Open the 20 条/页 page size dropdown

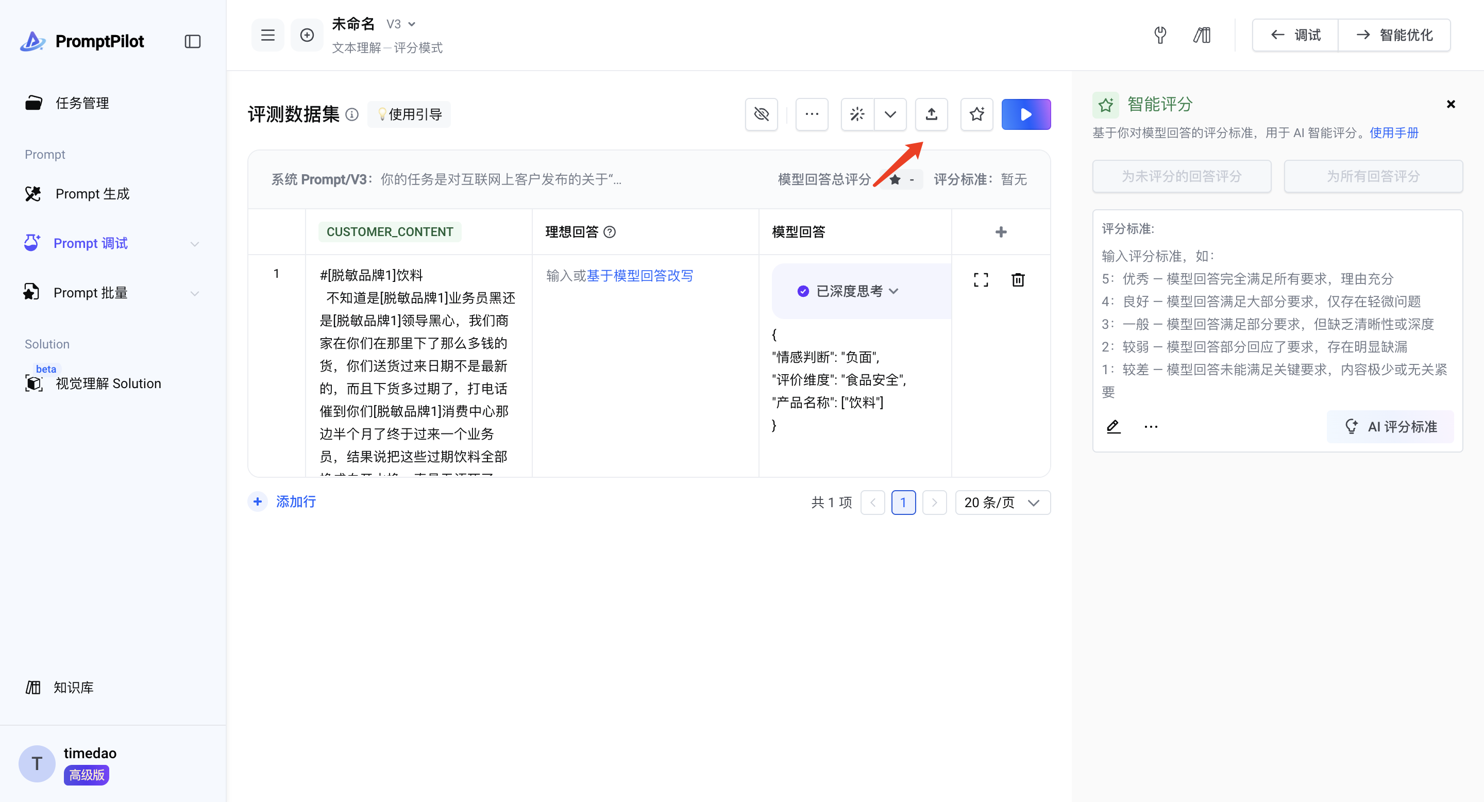click(1002, 503)
